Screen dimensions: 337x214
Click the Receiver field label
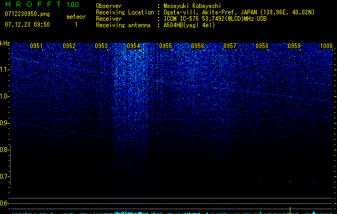pyautogui.click(x=109, y=19)
